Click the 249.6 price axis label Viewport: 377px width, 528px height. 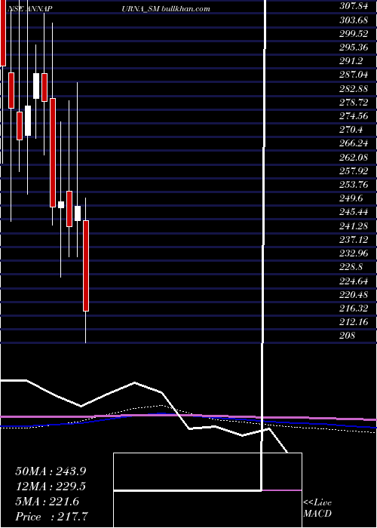click(x=351, y=198)
